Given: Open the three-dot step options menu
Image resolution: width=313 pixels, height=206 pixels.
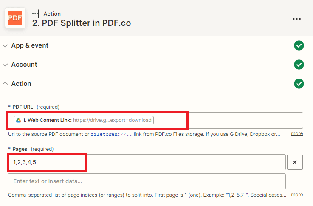Looking at the screenshot, I should (x=296, y=19).
